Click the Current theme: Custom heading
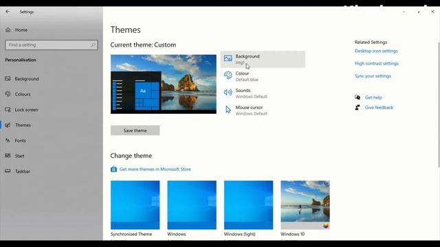Screen dimensions: 440x247 pyautogui.click(x=143, y=45)
